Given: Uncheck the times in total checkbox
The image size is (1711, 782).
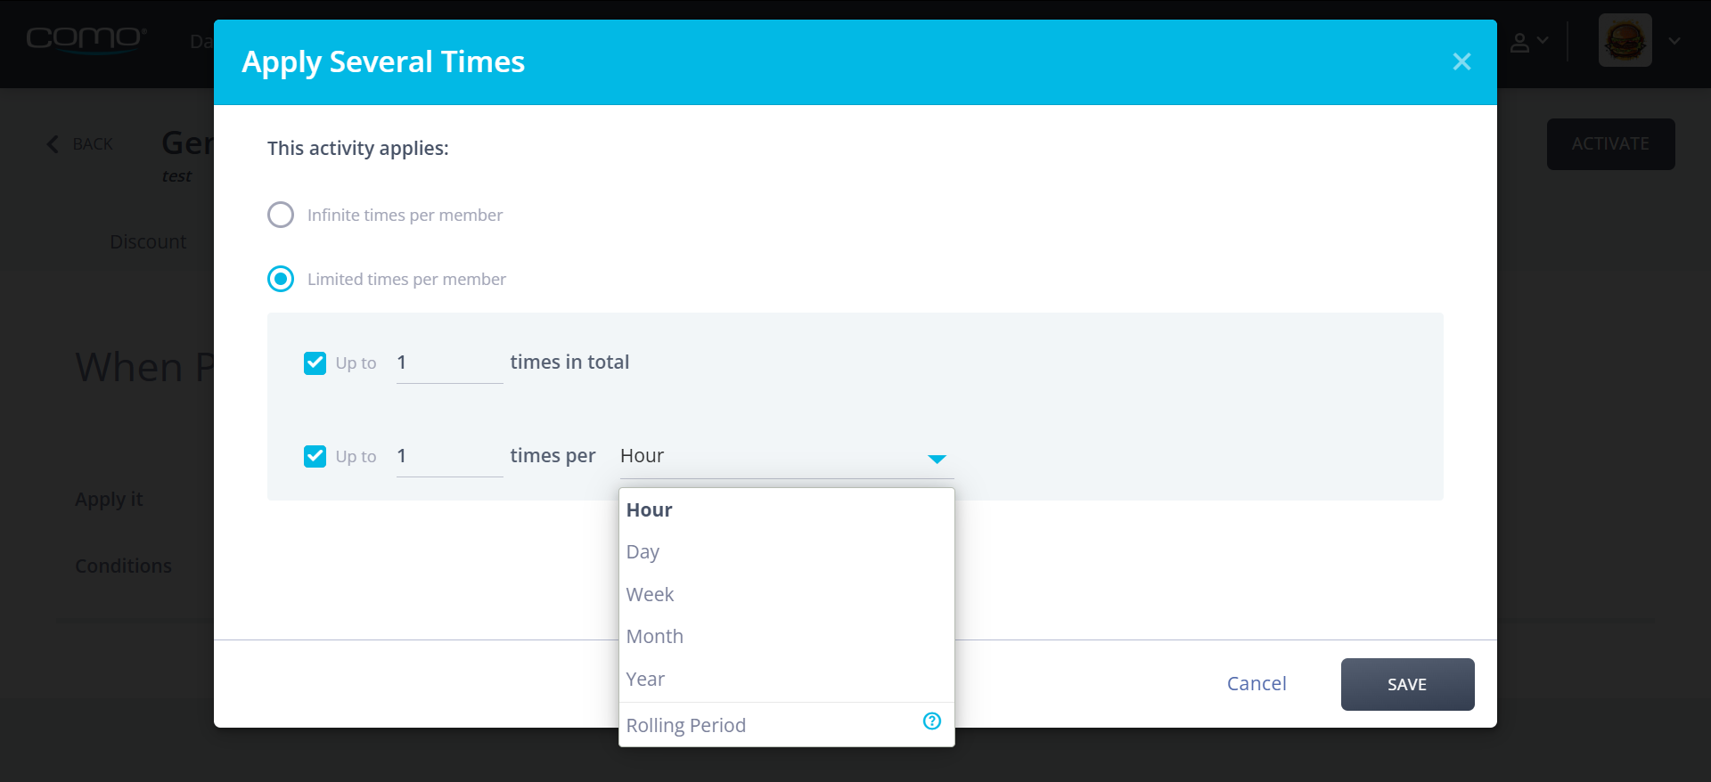Looking at the screenshot, I should 315,362.
